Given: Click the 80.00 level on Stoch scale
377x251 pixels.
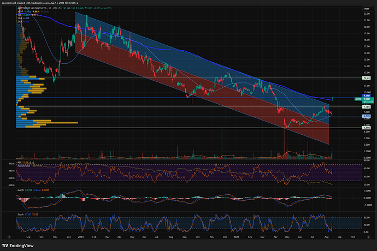Looking at the screenshot, I should coord(367,218).
